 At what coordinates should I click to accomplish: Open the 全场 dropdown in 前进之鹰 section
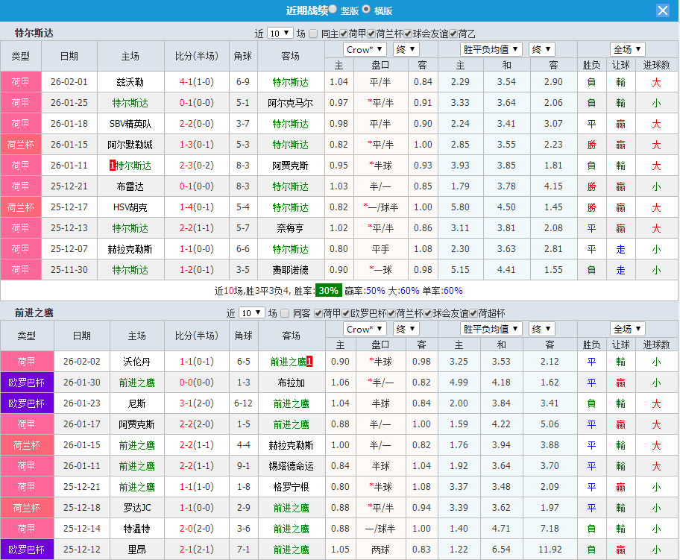click(x=627, y=329)
